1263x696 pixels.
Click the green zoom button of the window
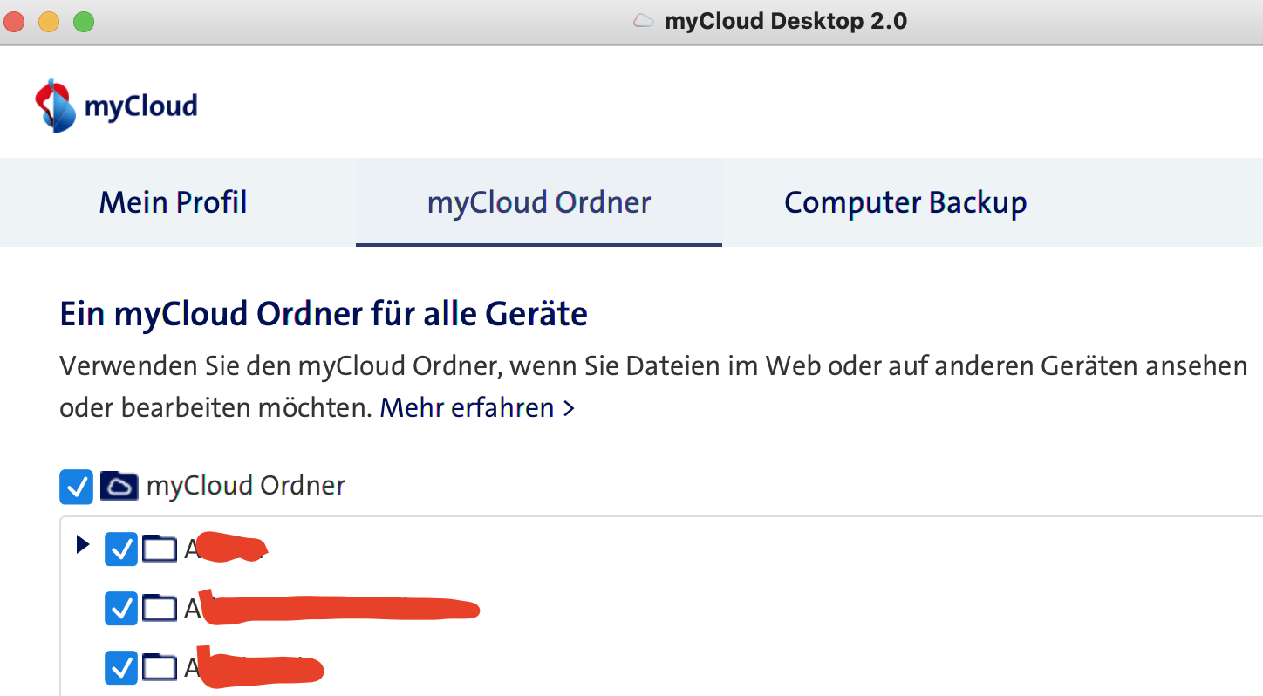pos(84,20)
